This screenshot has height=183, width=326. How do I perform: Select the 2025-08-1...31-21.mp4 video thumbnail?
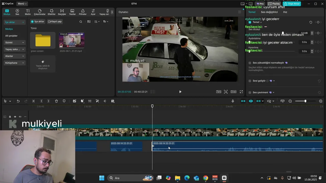point(72,40)
